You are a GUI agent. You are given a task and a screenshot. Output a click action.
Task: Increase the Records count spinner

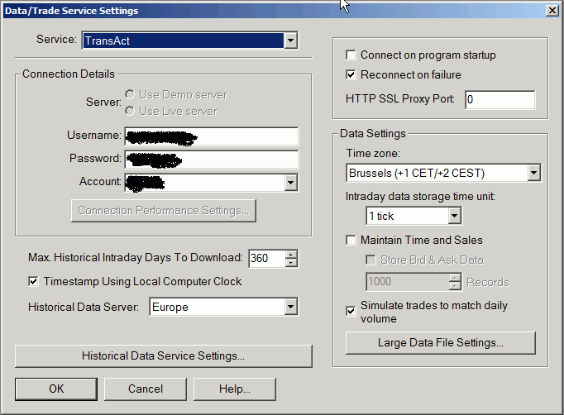[x=455, y=277]
